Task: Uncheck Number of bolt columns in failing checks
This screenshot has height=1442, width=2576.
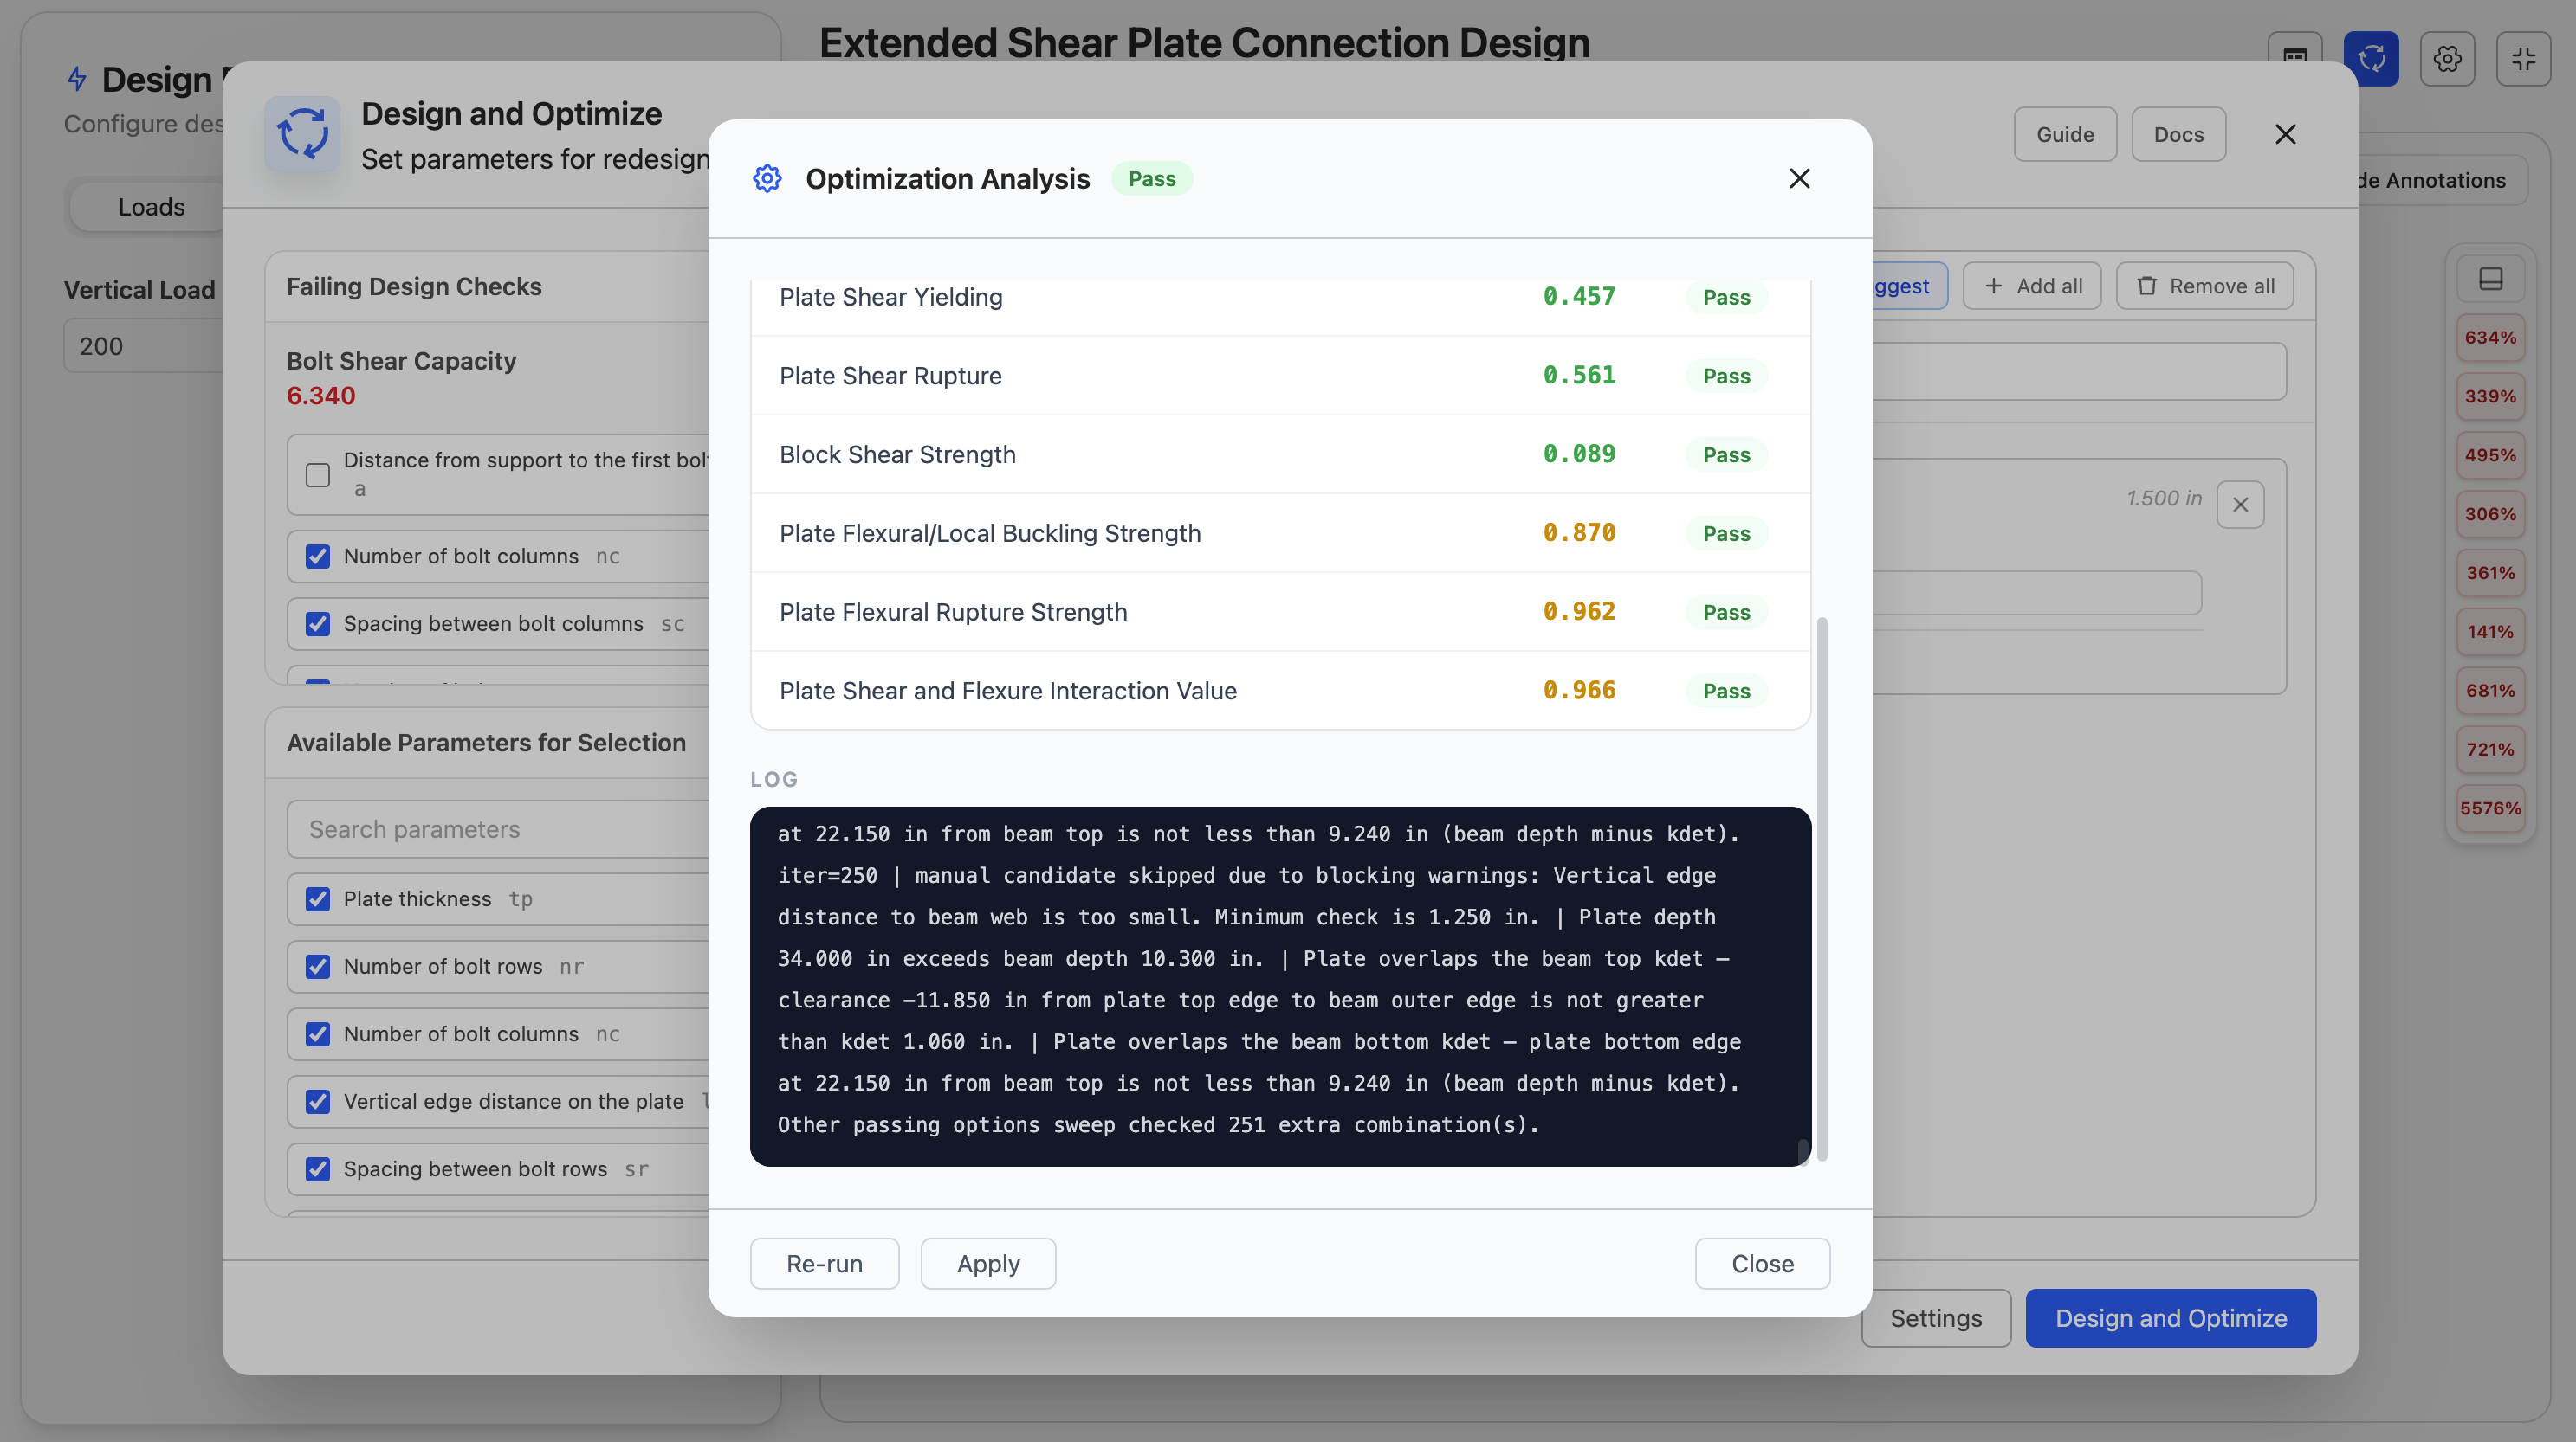Action: click(318, 556)
